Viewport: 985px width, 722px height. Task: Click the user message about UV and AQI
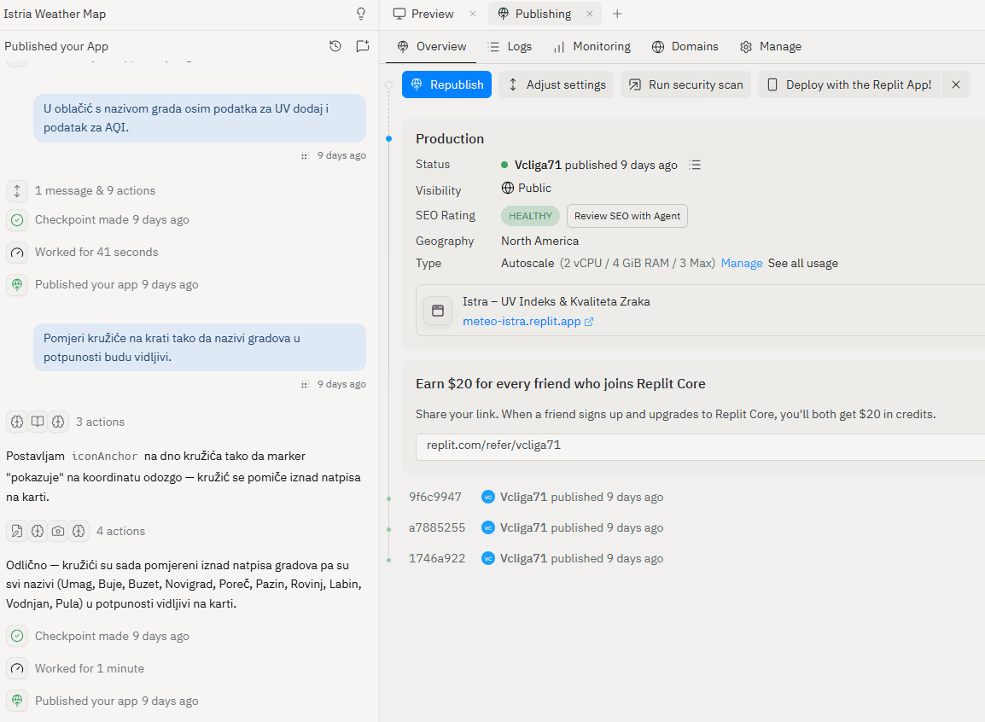coord(200,118)
